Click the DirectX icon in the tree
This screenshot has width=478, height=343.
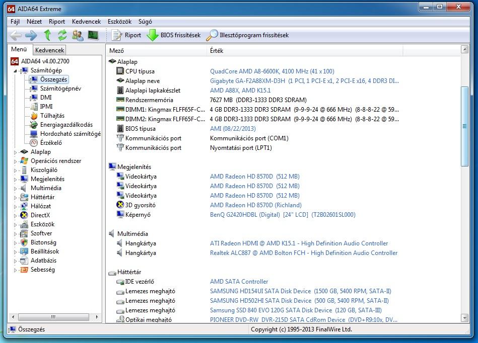point(24,215)
